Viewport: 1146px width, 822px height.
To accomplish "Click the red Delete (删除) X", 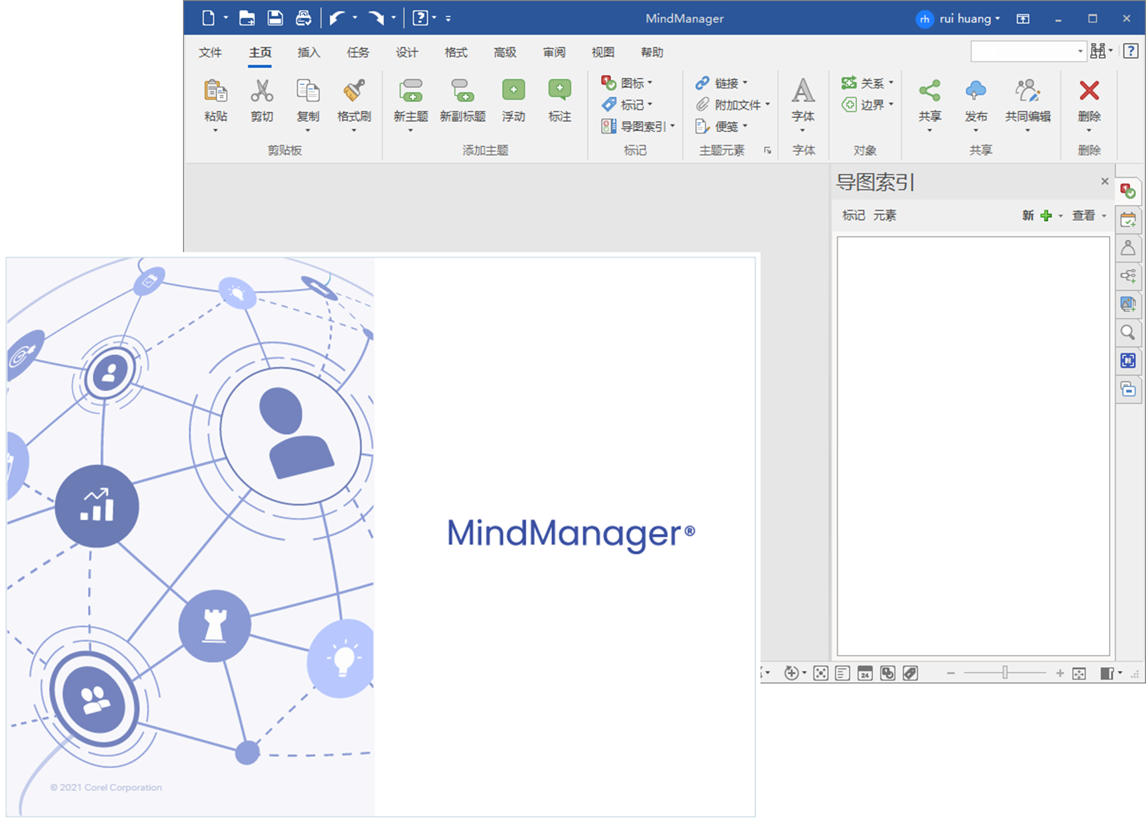I will tap(1089, 91).
